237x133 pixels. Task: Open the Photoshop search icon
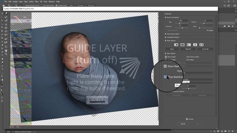pyautogui.click(x=225, y=6)
